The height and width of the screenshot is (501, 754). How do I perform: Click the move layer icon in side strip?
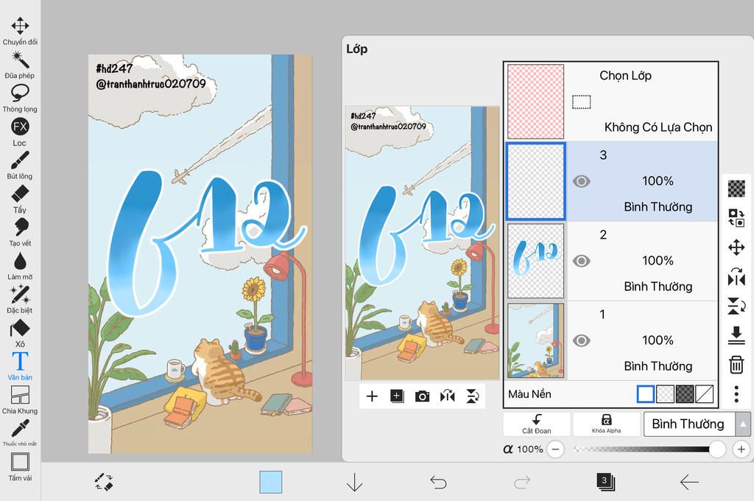[x=736, y=248]
